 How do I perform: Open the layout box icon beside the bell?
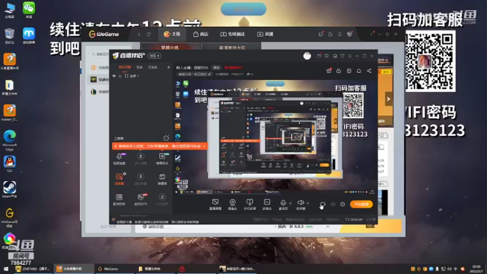tap(349, 71)
